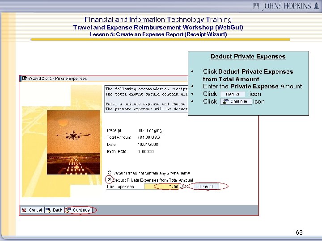
Task: Click page number 63
Action: pyautogui.click(x=299, y=233)
